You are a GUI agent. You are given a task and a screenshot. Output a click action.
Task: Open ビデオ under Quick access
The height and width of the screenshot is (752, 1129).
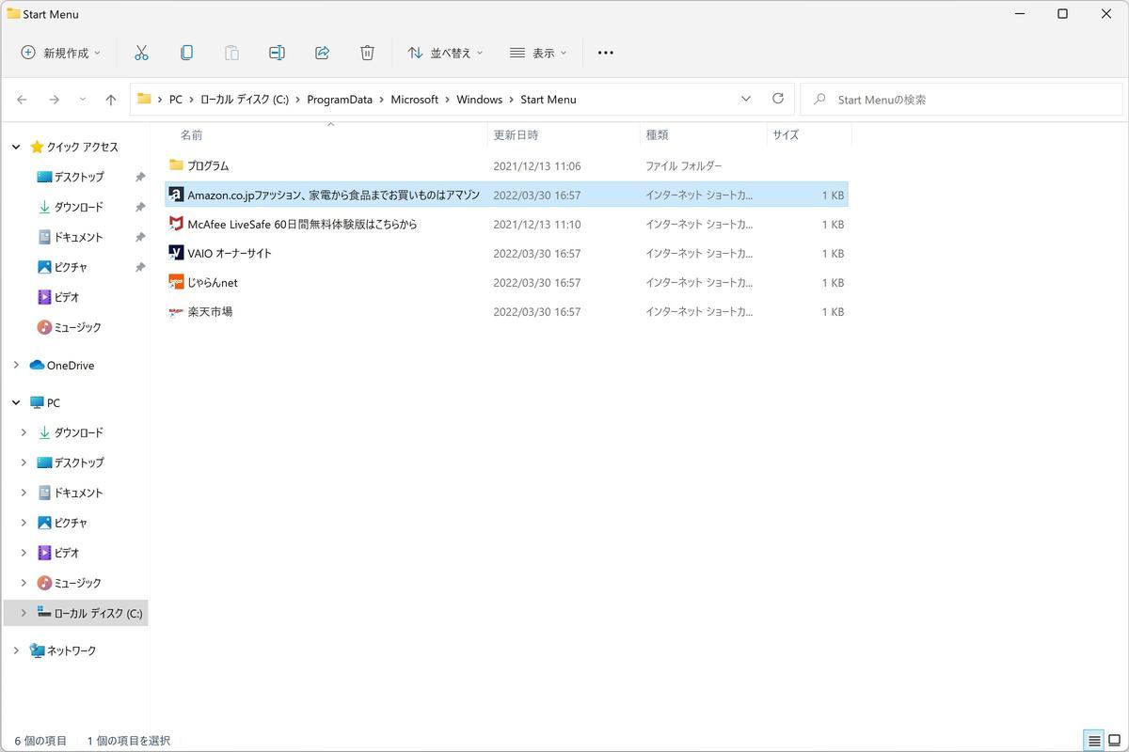coord(67,297)
